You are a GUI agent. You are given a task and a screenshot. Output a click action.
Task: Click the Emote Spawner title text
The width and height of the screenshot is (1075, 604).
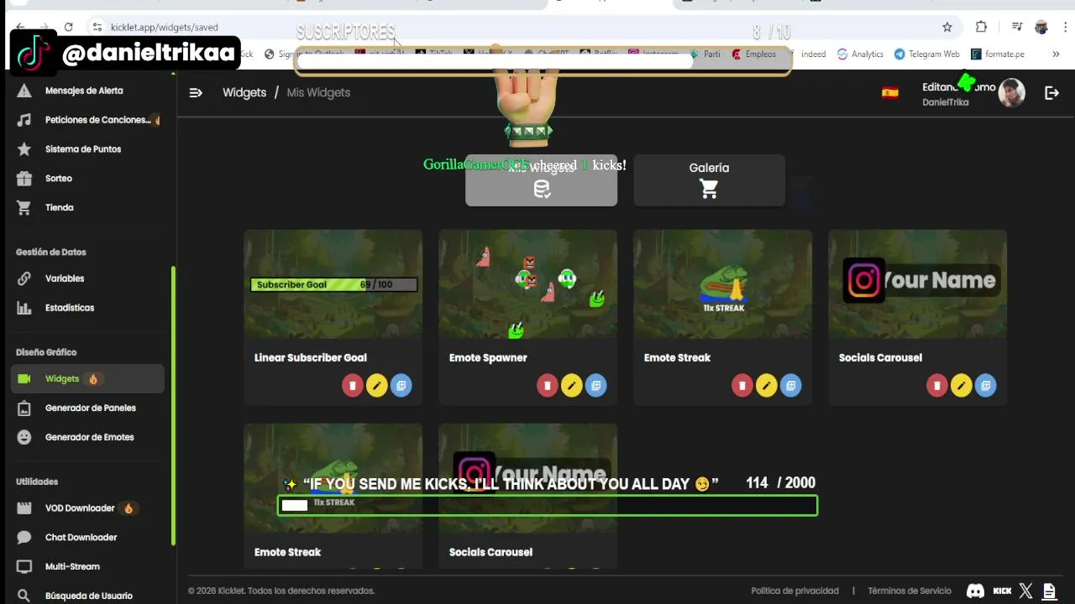(x=488, y=357)
